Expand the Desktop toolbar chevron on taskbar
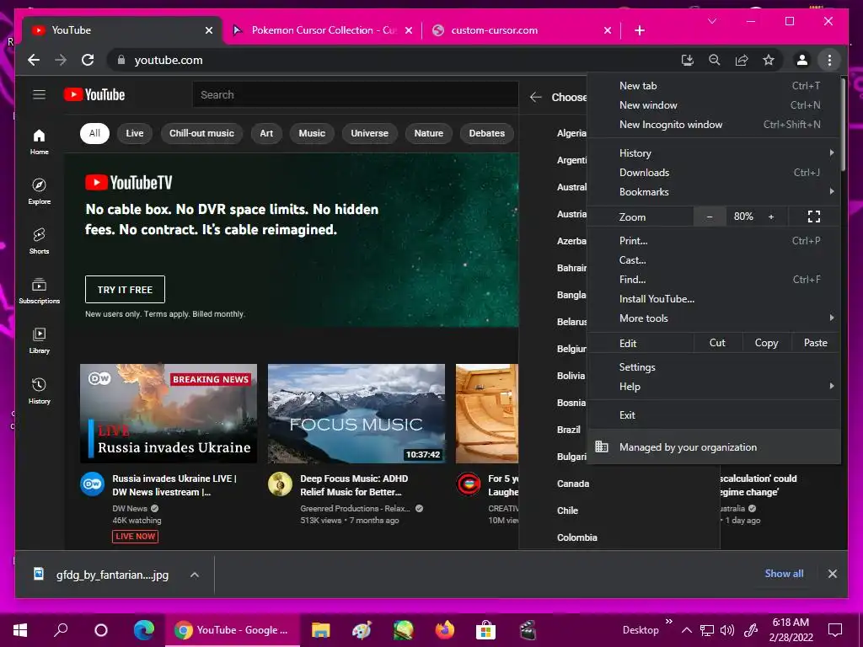863x647 pixels. pos(668,621)
